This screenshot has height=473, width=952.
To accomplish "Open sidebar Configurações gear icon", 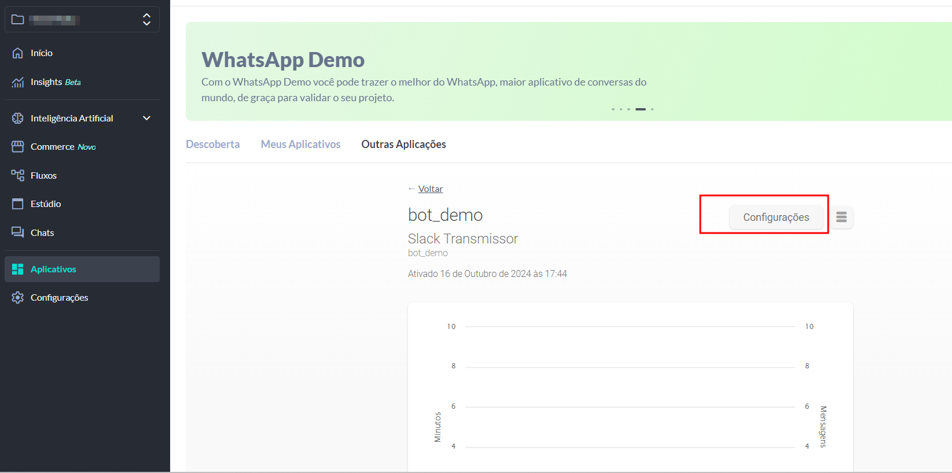I will (x=18, y=298).
